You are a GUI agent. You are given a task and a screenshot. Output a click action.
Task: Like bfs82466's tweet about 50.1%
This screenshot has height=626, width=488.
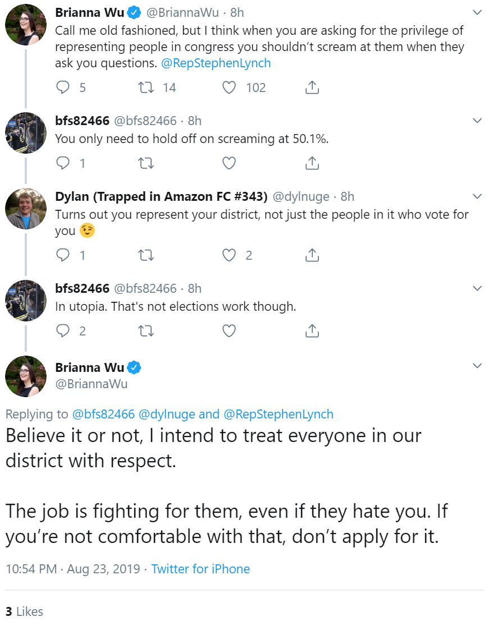coord(229,163)
